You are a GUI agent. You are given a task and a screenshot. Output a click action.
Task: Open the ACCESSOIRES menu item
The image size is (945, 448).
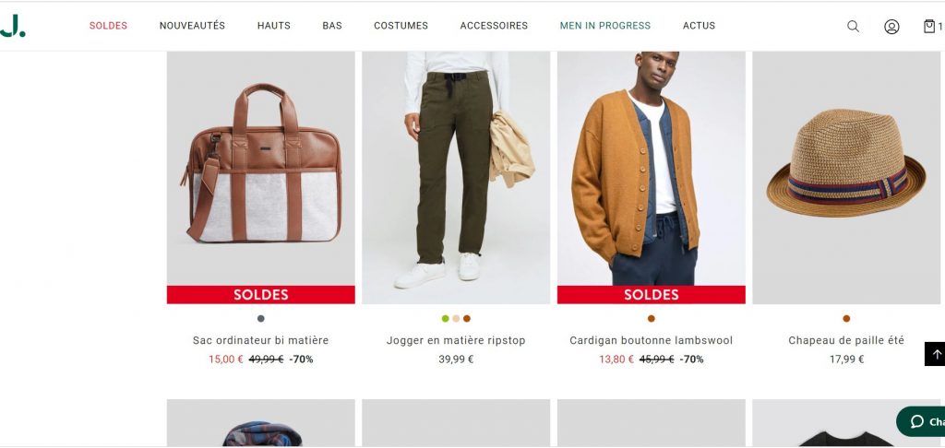pyautogui.click(x=494, y=26)
